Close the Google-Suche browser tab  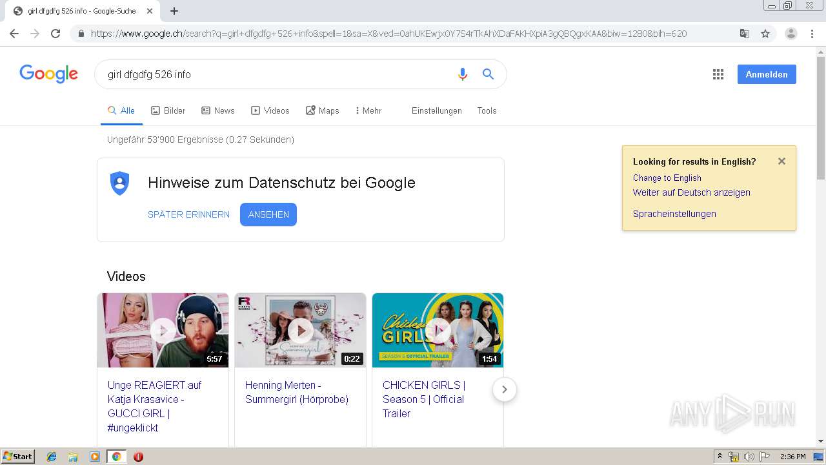pyautogui.click(x=150, y=11)
